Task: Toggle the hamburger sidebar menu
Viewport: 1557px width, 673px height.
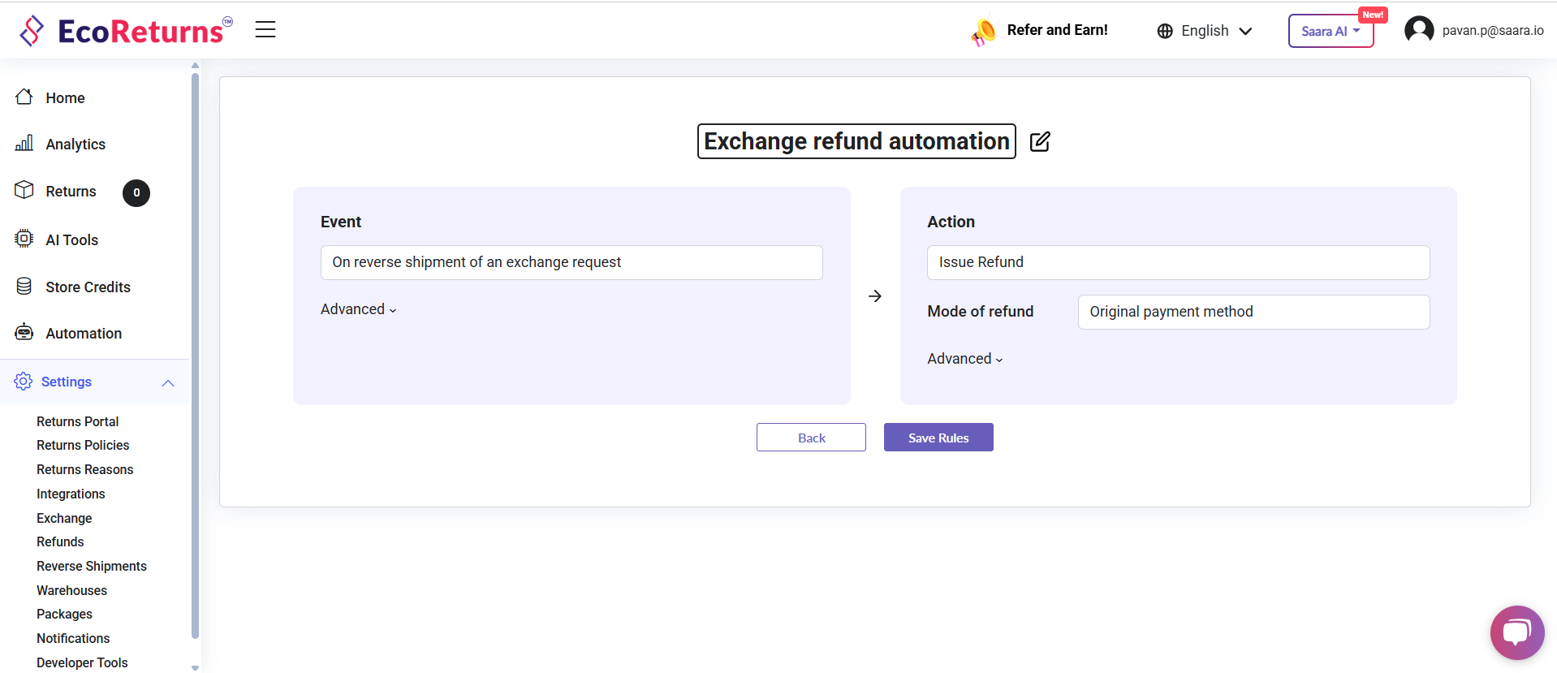Action: coord(265,30)
